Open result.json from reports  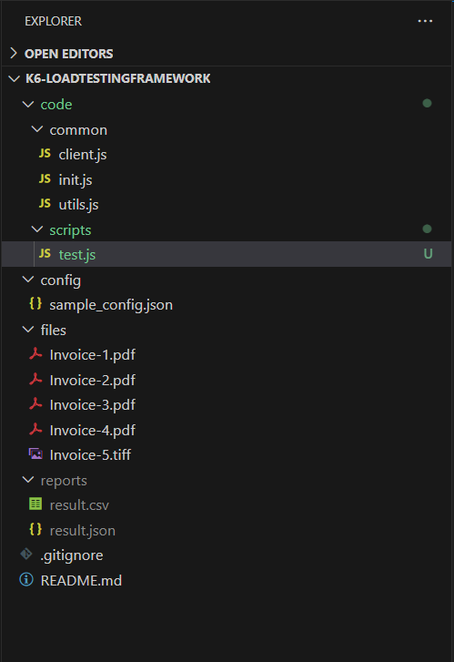pyautogui.click(x=82, y=530)
